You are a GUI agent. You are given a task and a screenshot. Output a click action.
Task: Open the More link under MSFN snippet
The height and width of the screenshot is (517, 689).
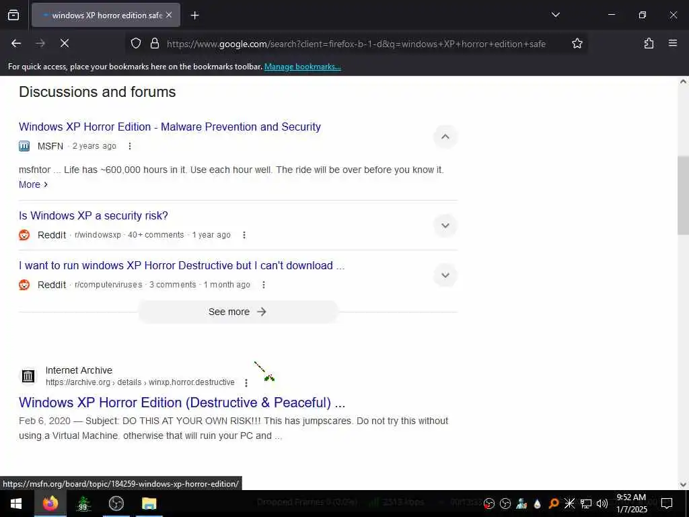pyautogui.click(x=33, y=184)
